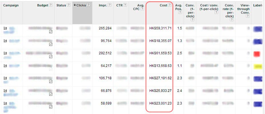Open the budget chart icon in the HK$27,191.62 row

point(51,82)
